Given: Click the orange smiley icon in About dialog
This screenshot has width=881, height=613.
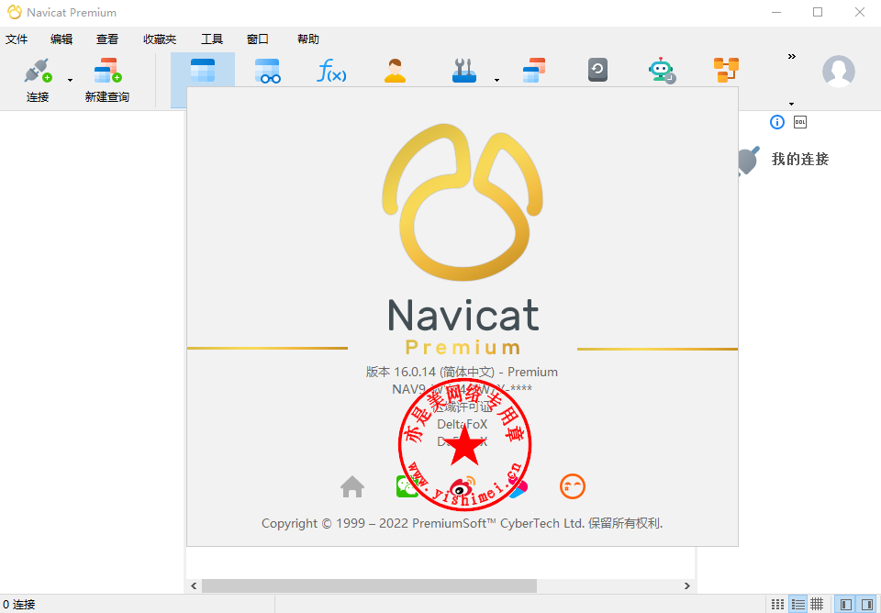Looking at the screenshot, I should click(573, 486).
